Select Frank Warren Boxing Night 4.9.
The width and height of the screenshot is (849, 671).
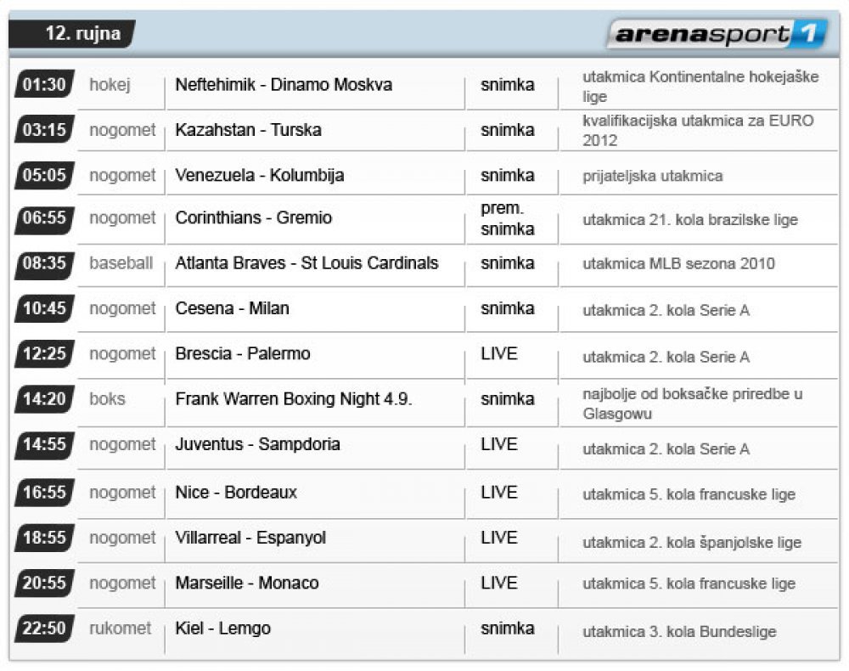pos(294,399)
